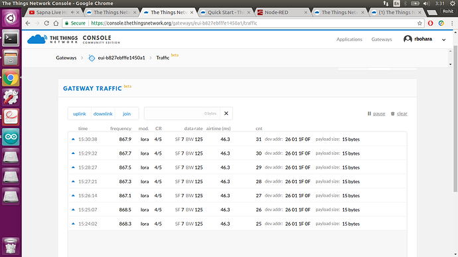Click the keyboard language En indicator
The height and width of the screenshot is (257, 458).
(396, 3)
